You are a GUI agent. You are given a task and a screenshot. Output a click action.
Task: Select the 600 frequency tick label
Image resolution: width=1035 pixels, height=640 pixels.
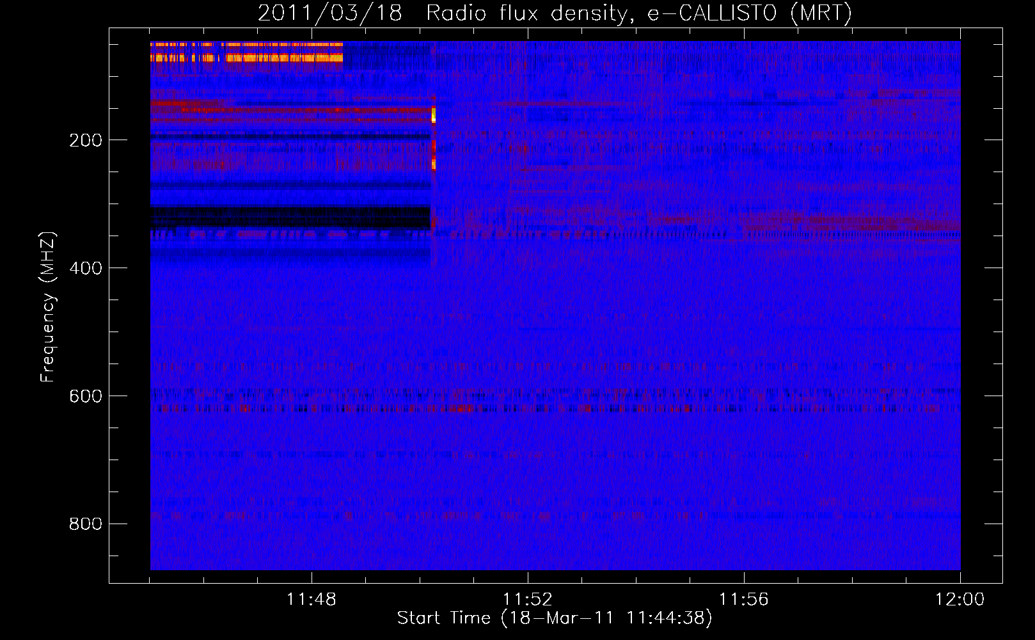pyautogui.click(x=86, y=396)
